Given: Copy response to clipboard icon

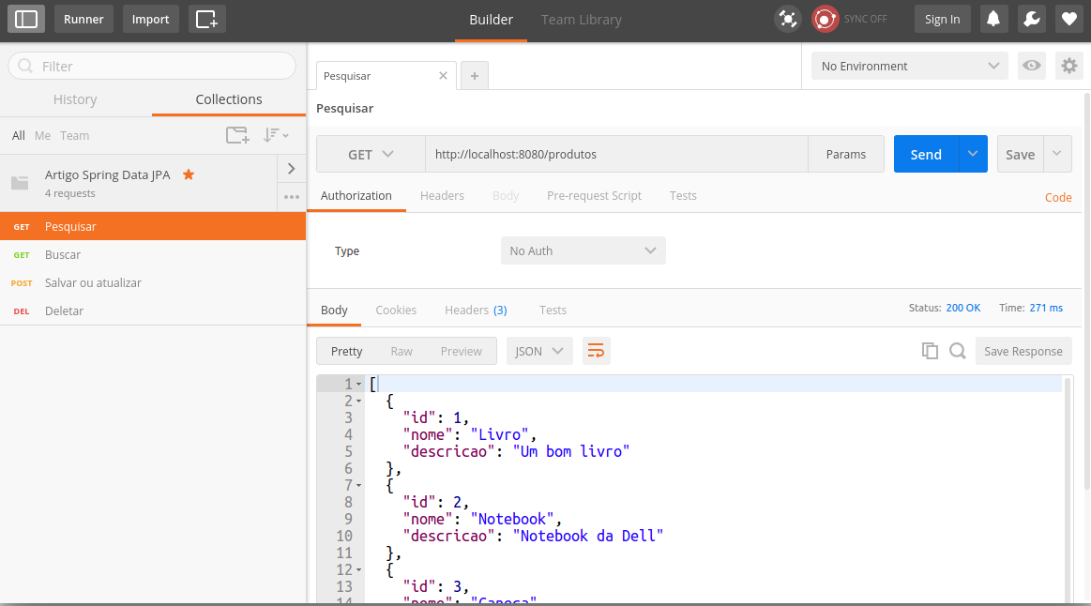Looking at the screenshot, I should point(930,351).
